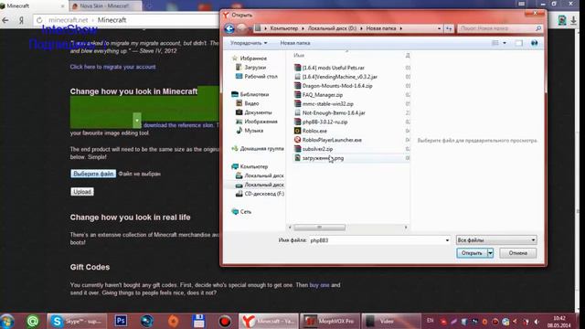Select the phpBB-3.0.12-ru.zip file
Screen dimensions: 585x329
[324, 122]
